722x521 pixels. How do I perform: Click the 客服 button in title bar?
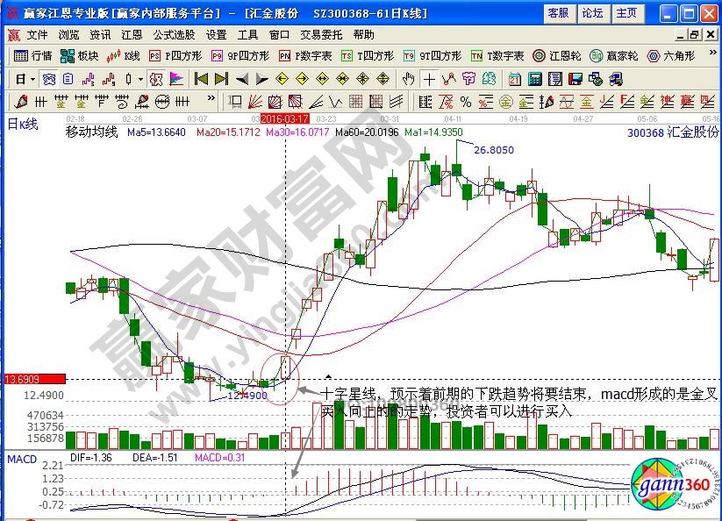coord(558,13)
